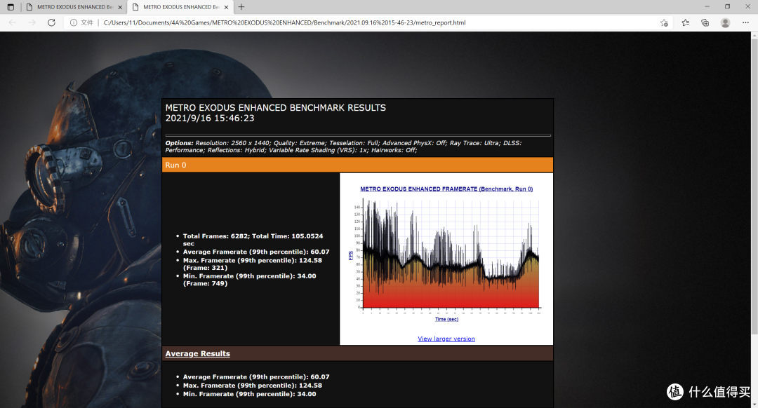Click the scrollbar up arrow

tap(754, 35)
